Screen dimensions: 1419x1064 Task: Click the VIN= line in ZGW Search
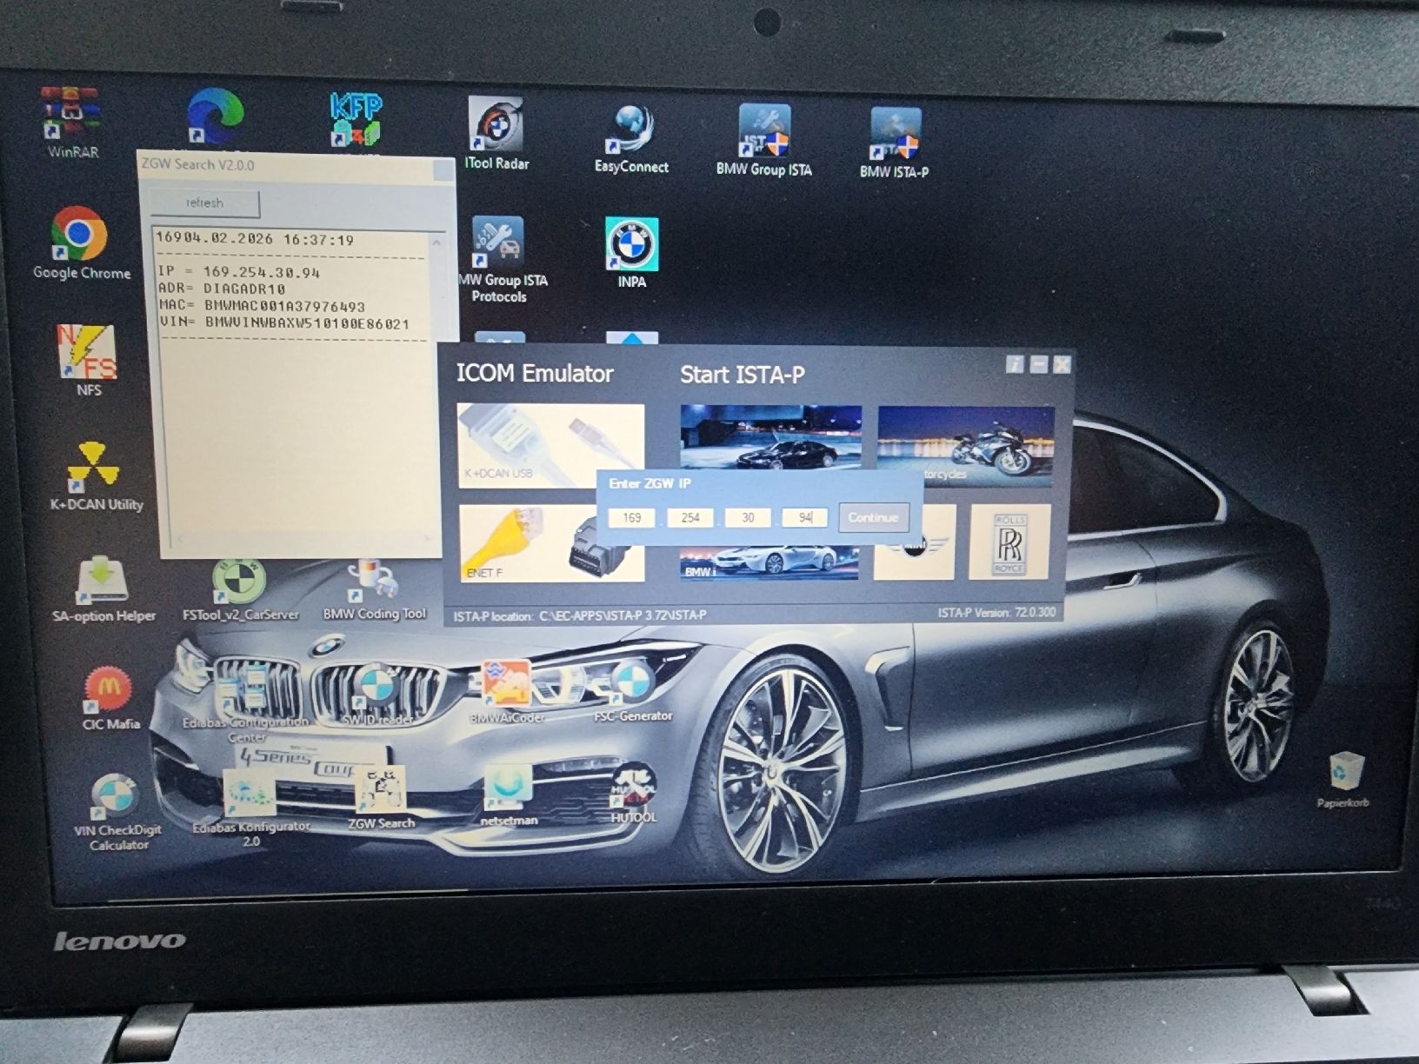(x=284, y=323)
